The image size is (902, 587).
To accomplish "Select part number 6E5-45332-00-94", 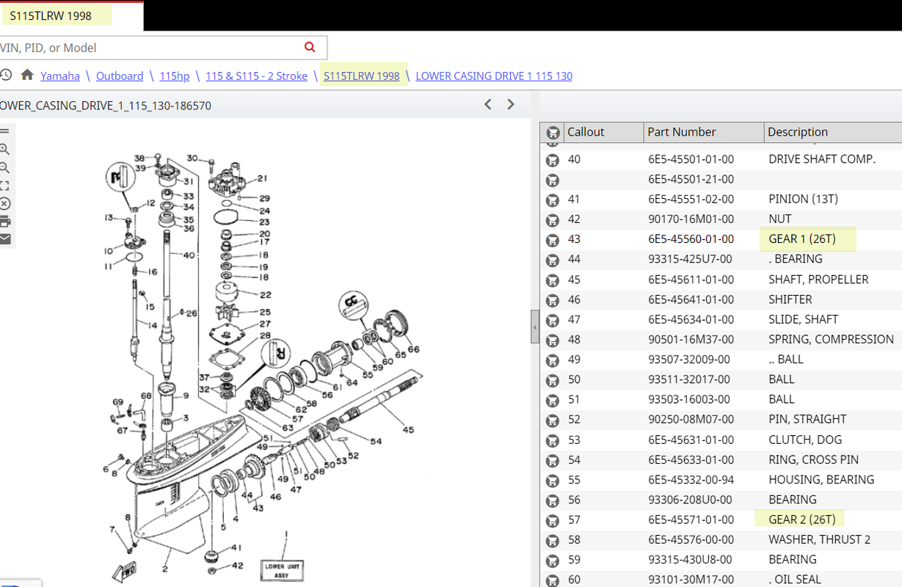I will click(690, 480).
